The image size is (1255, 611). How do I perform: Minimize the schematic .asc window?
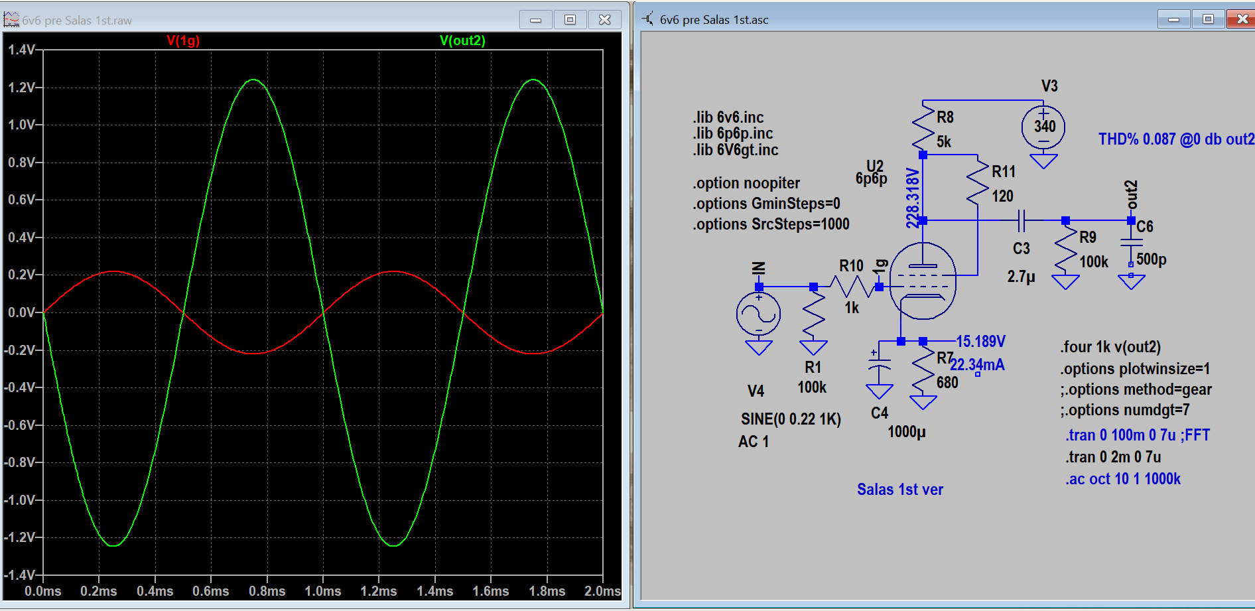tap(1174, 19)
